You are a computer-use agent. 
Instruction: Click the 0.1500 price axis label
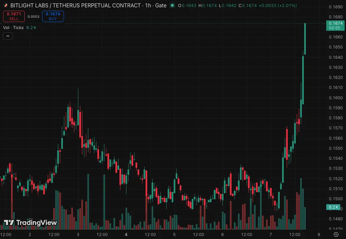point(336,199)
